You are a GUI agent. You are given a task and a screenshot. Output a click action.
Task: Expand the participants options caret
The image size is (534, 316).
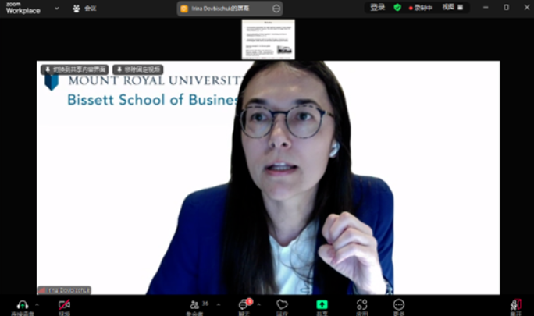pyautogui.click(x=218, y=304)
